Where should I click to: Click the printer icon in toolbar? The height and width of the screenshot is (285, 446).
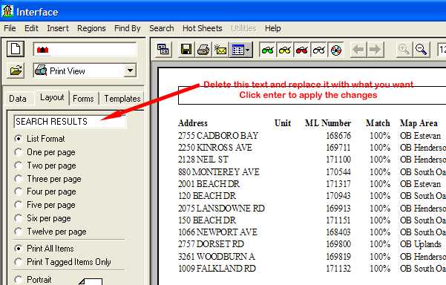click(x=203, y=50)
